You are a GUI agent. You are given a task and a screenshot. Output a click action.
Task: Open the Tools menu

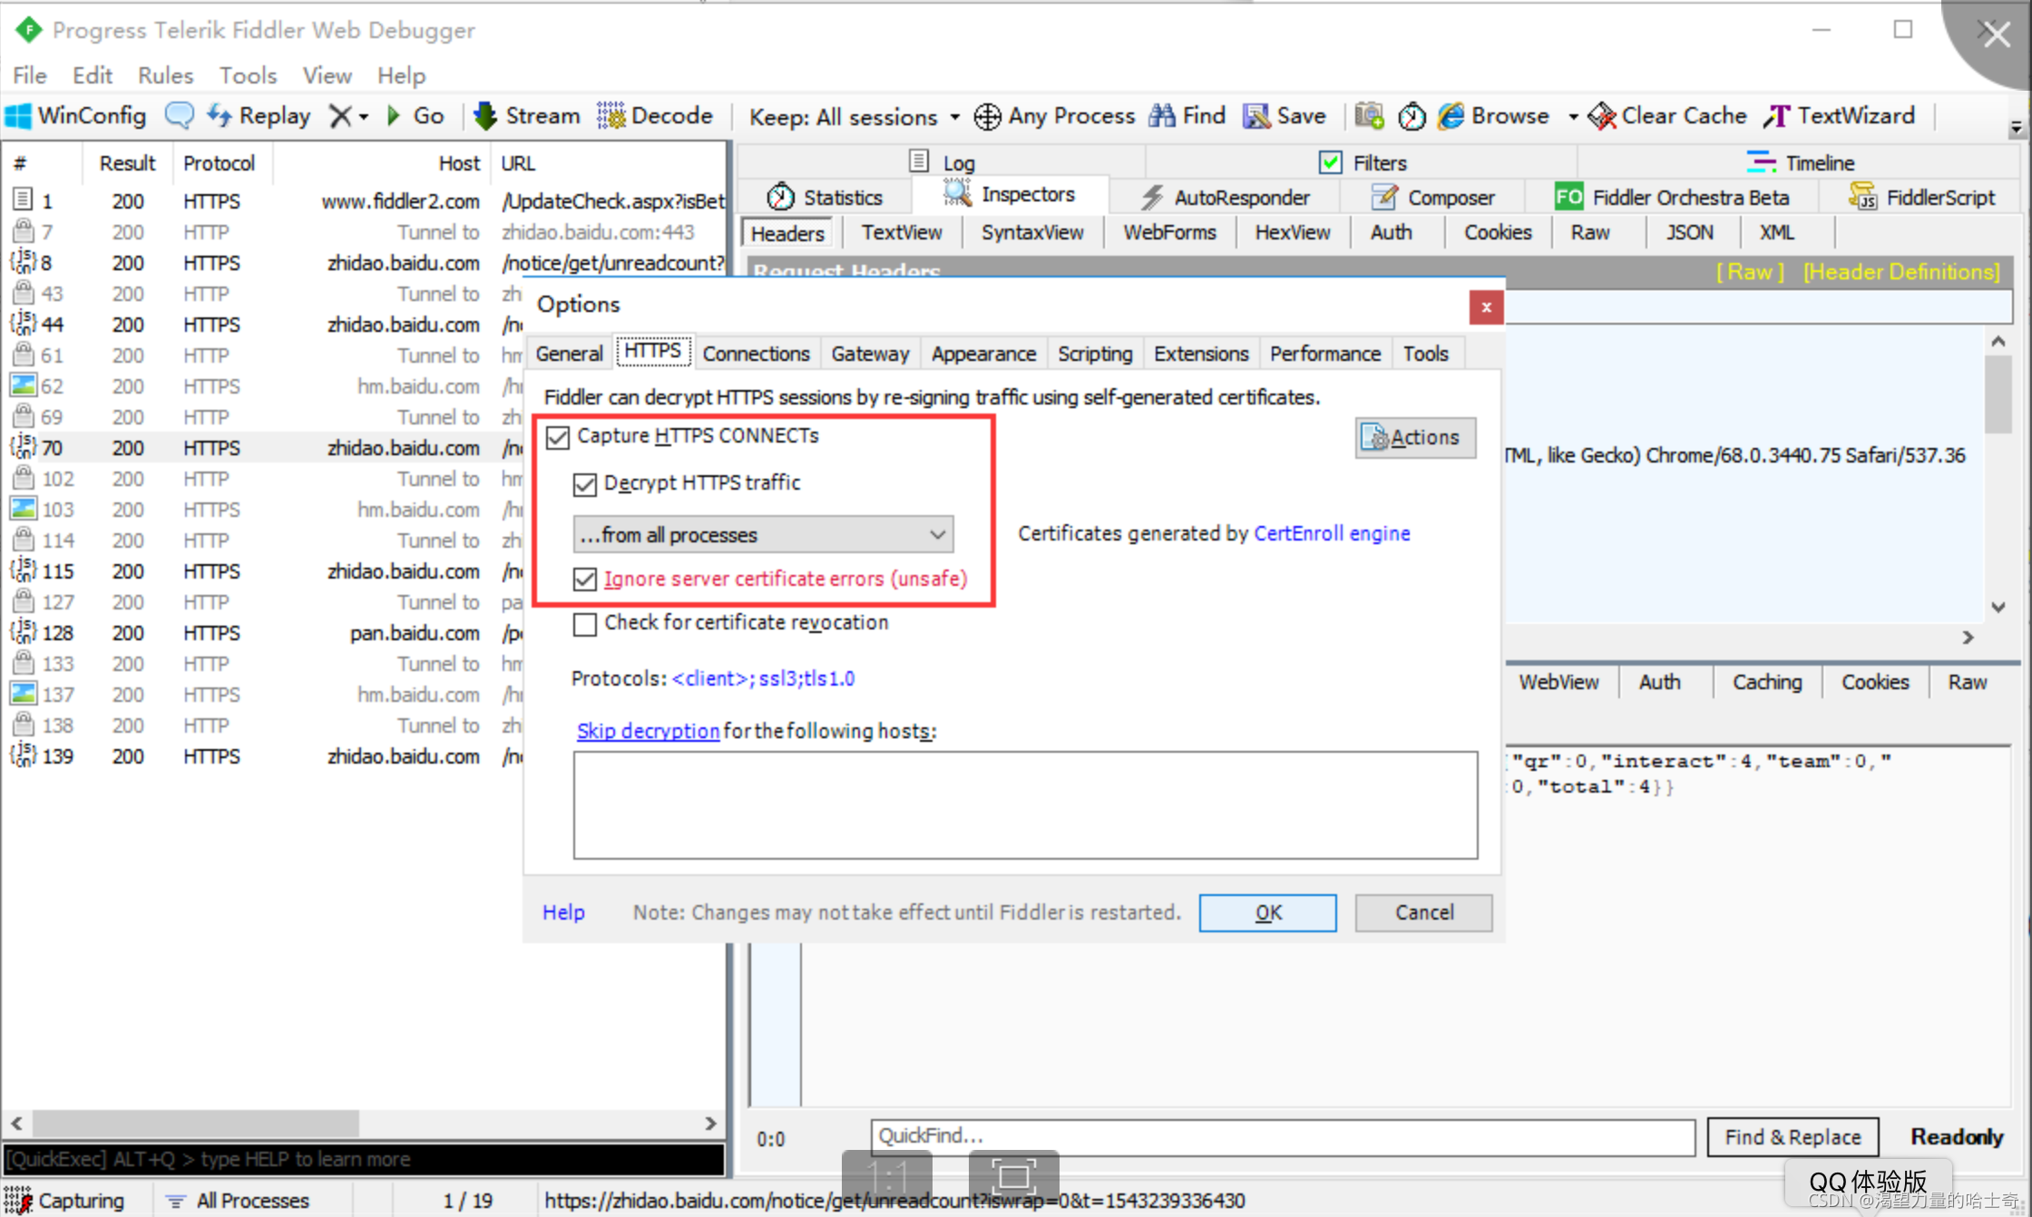tap(248, 75)
